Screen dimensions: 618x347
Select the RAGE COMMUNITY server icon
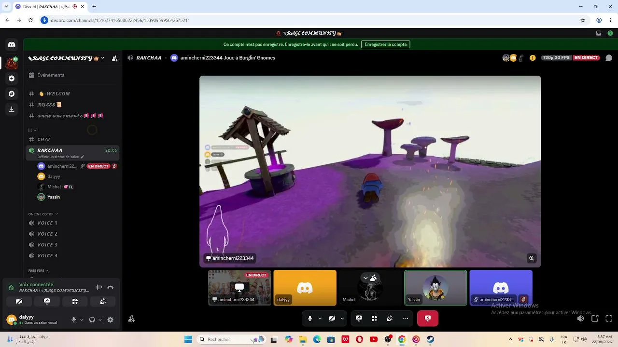(12, 63)
